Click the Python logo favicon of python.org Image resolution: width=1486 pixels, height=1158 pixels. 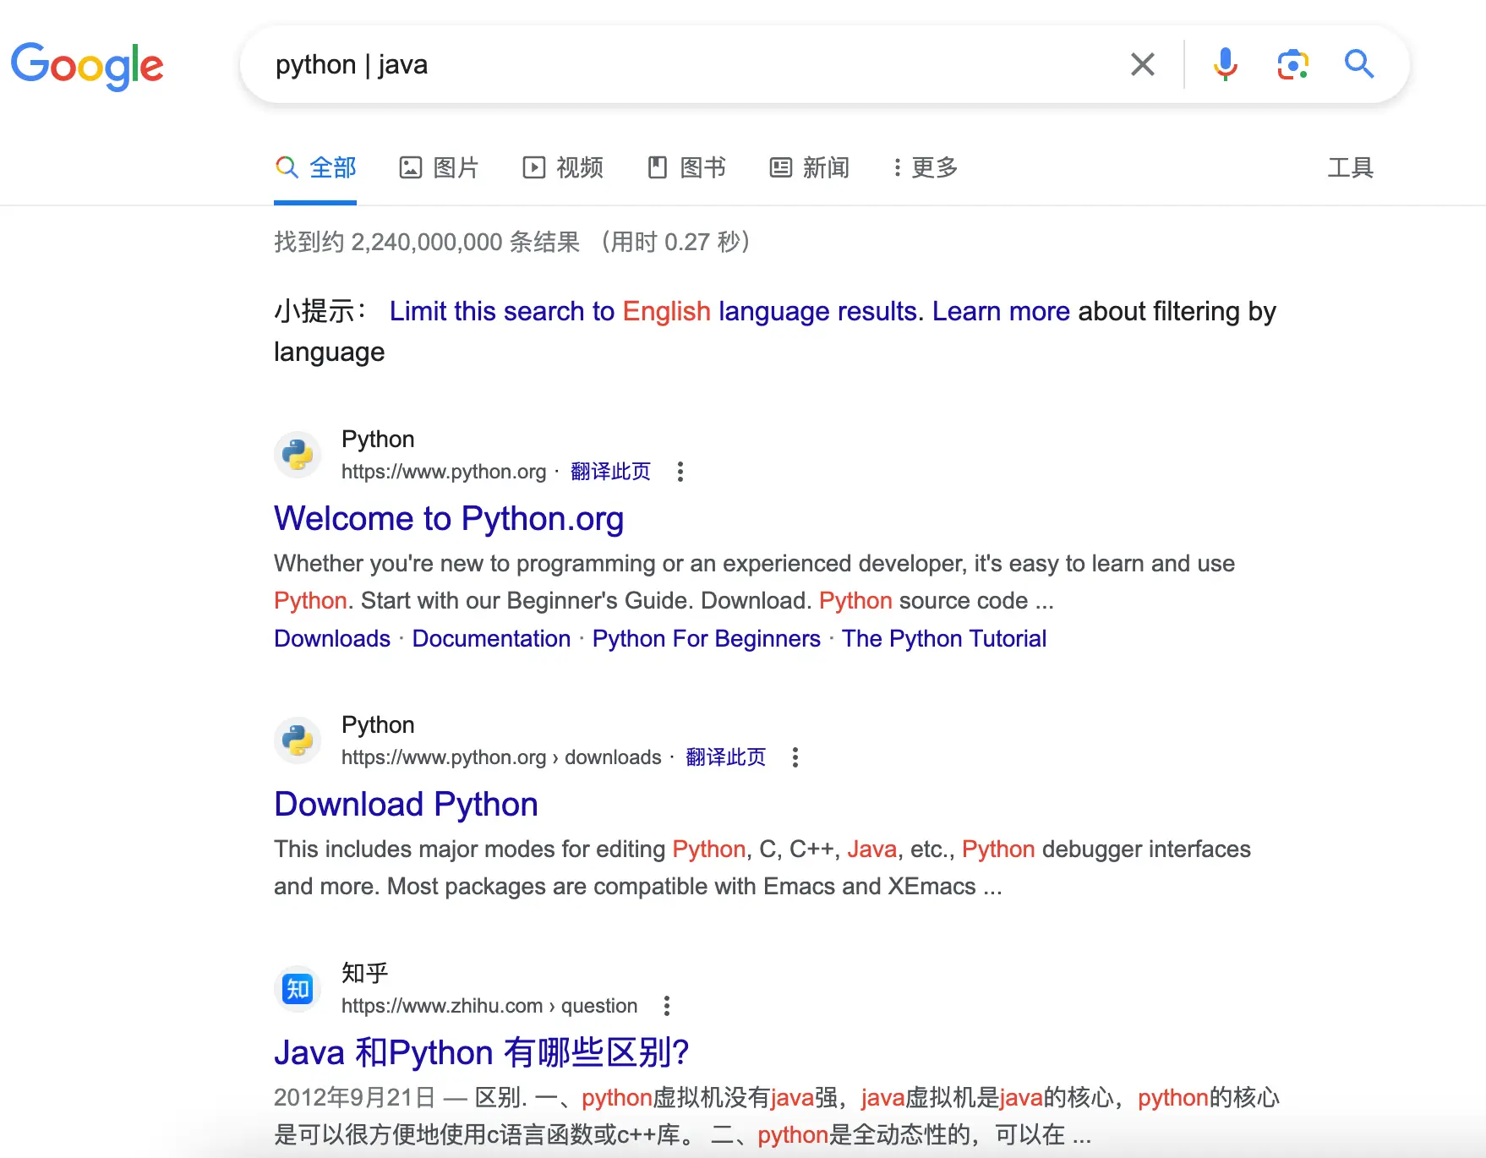point(297,454)
